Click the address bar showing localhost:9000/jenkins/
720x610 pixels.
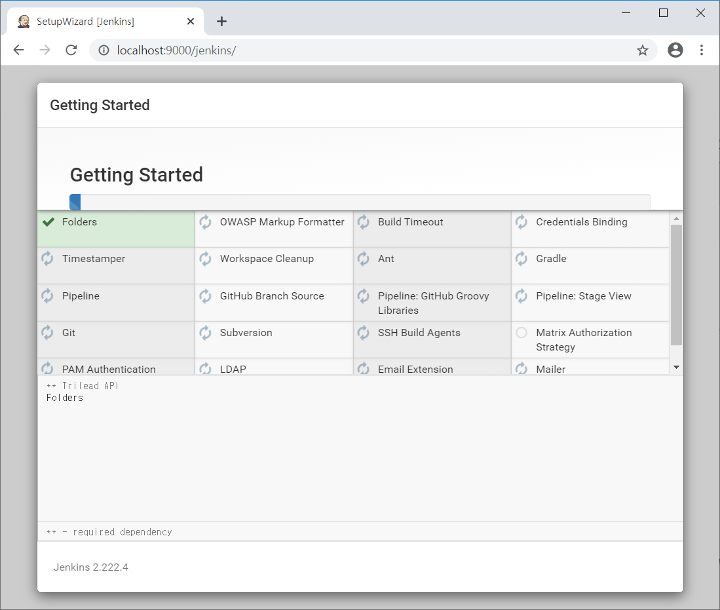click(373, 50)
